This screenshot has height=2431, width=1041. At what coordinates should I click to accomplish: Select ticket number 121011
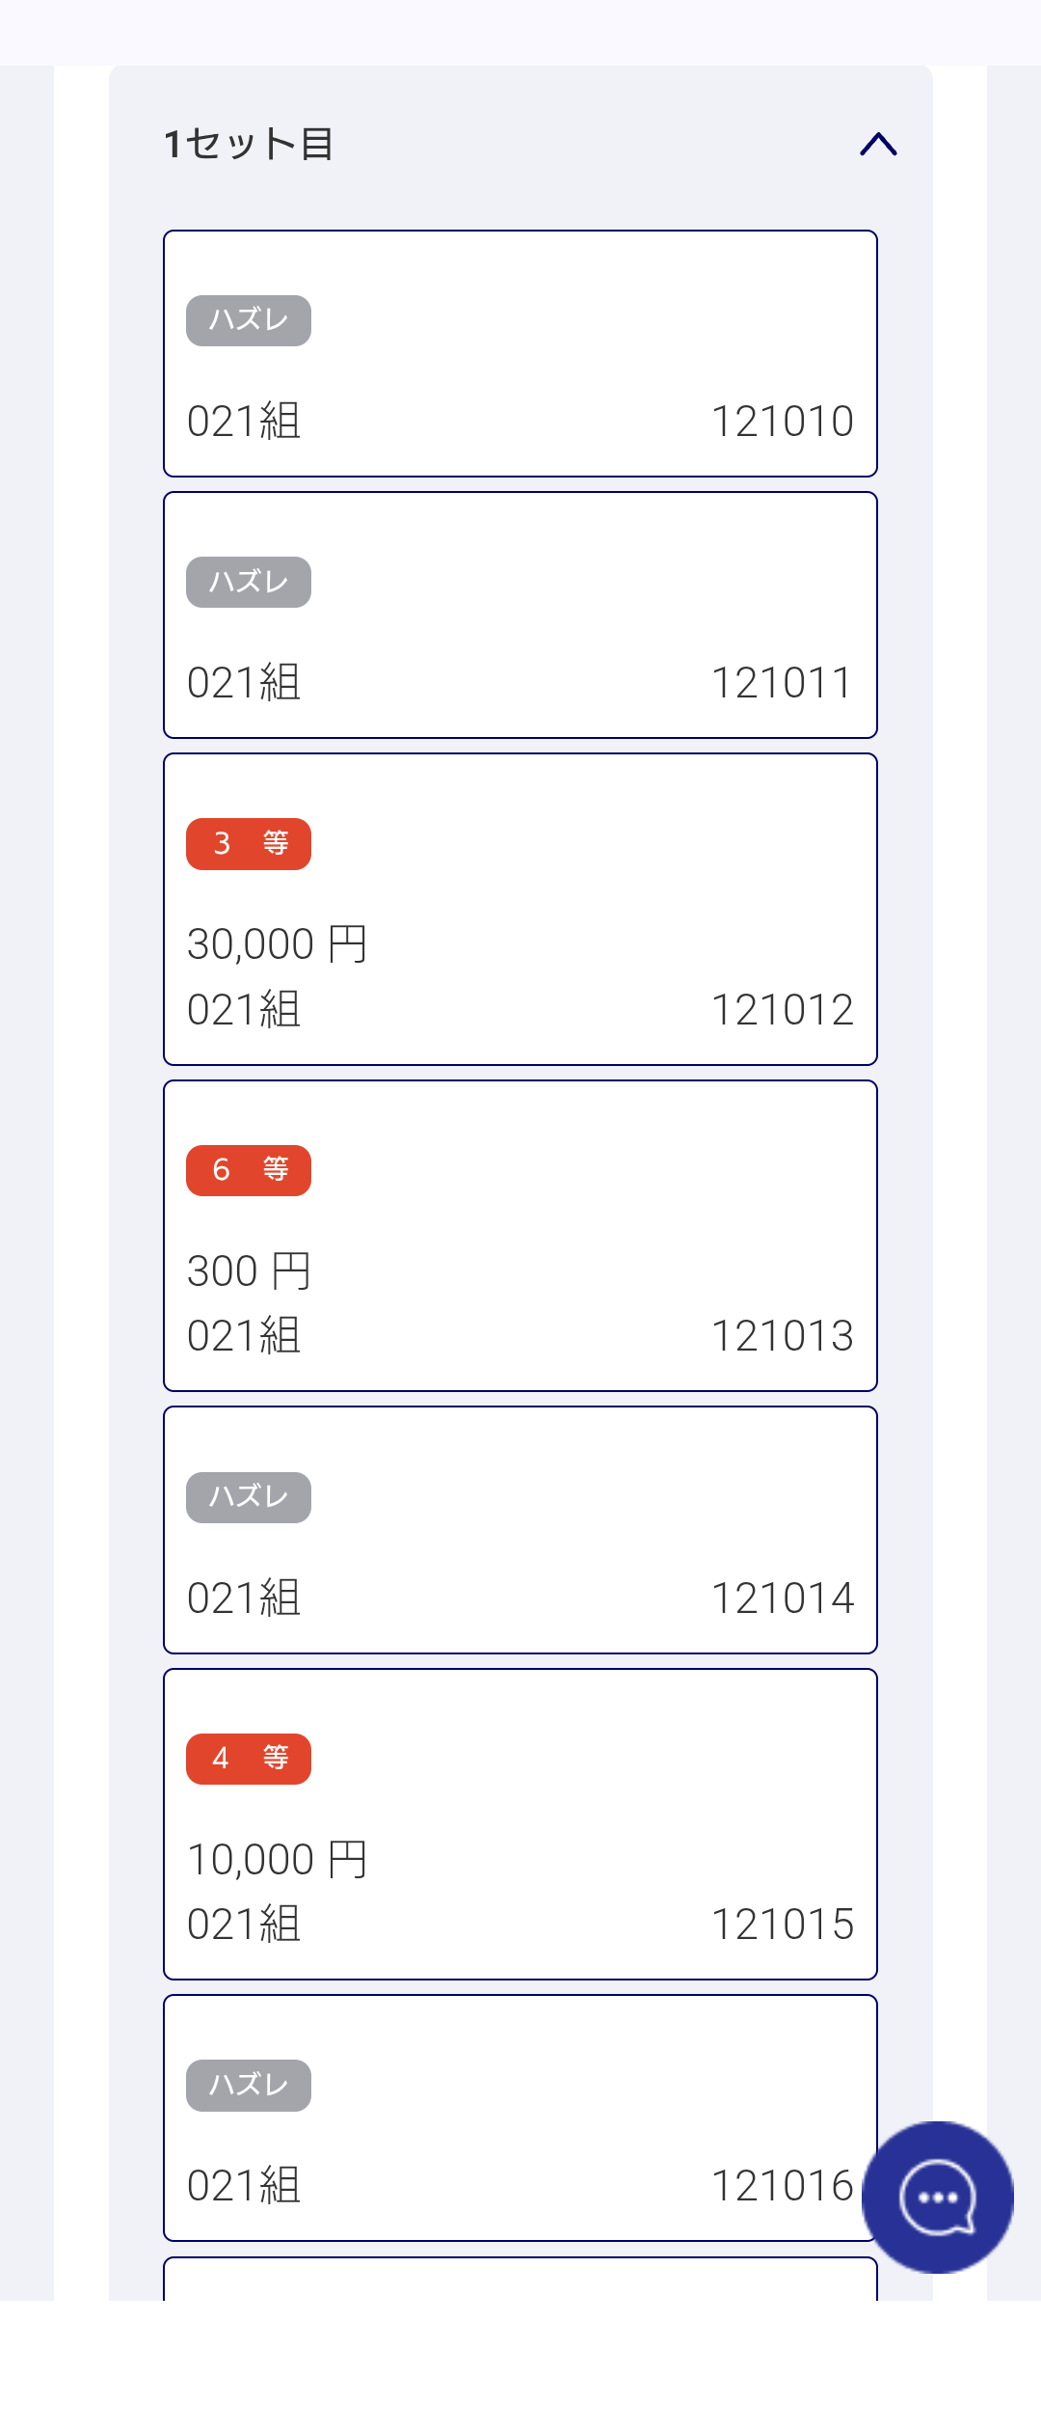click(x=782, y=683)
